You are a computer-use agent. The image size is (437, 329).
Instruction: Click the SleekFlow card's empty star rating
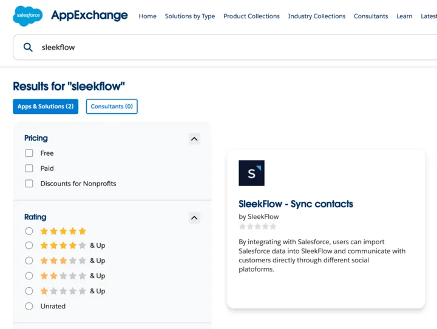coord(257,227)
